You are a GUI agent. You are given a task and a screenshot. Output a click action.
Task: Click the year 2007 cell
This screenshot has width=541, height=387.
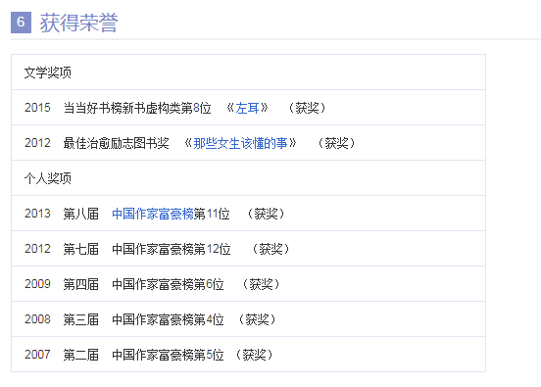click(x=37, y=355)
